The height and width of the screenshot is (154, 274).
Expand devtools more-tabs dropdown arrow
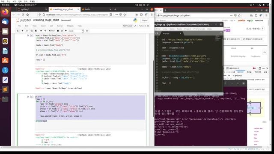[268, 72]
